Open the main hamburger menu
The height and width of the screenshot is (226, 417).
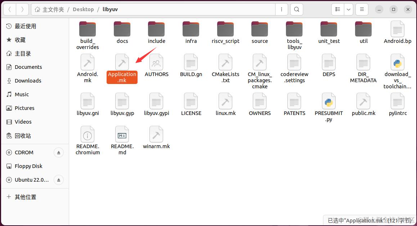[362, 9]
